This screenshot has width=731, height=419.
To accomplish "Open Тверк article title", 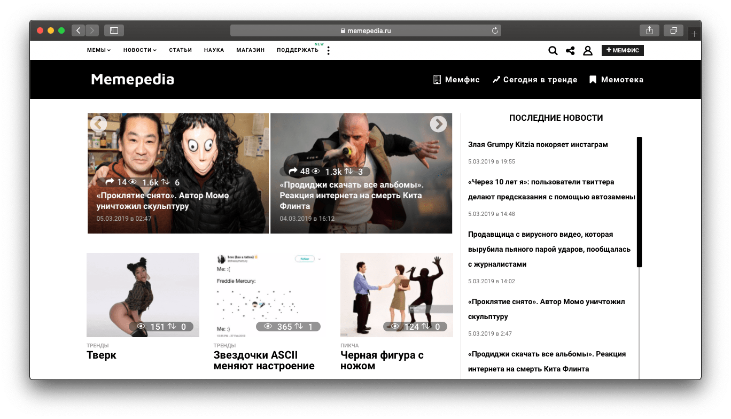I will 102,355.
